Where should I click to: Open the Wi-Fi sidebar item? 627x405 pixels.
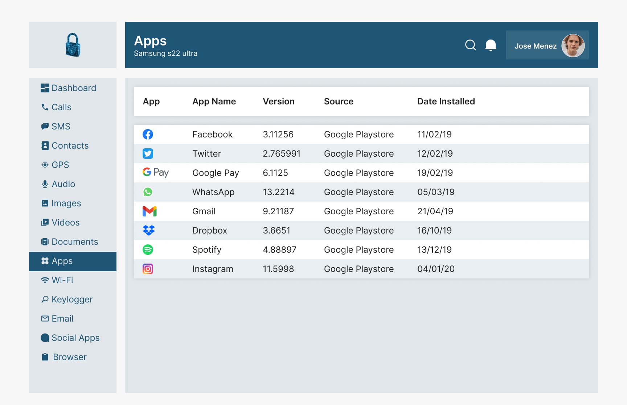(57, 280)
